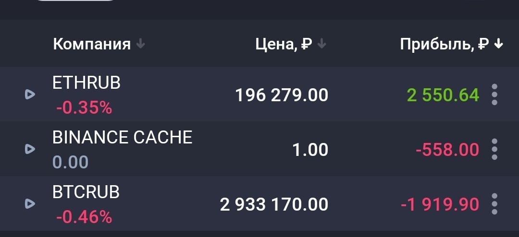Click the Компания column header
The width and height of the screenshot is (519, 237).
point(92,44)
